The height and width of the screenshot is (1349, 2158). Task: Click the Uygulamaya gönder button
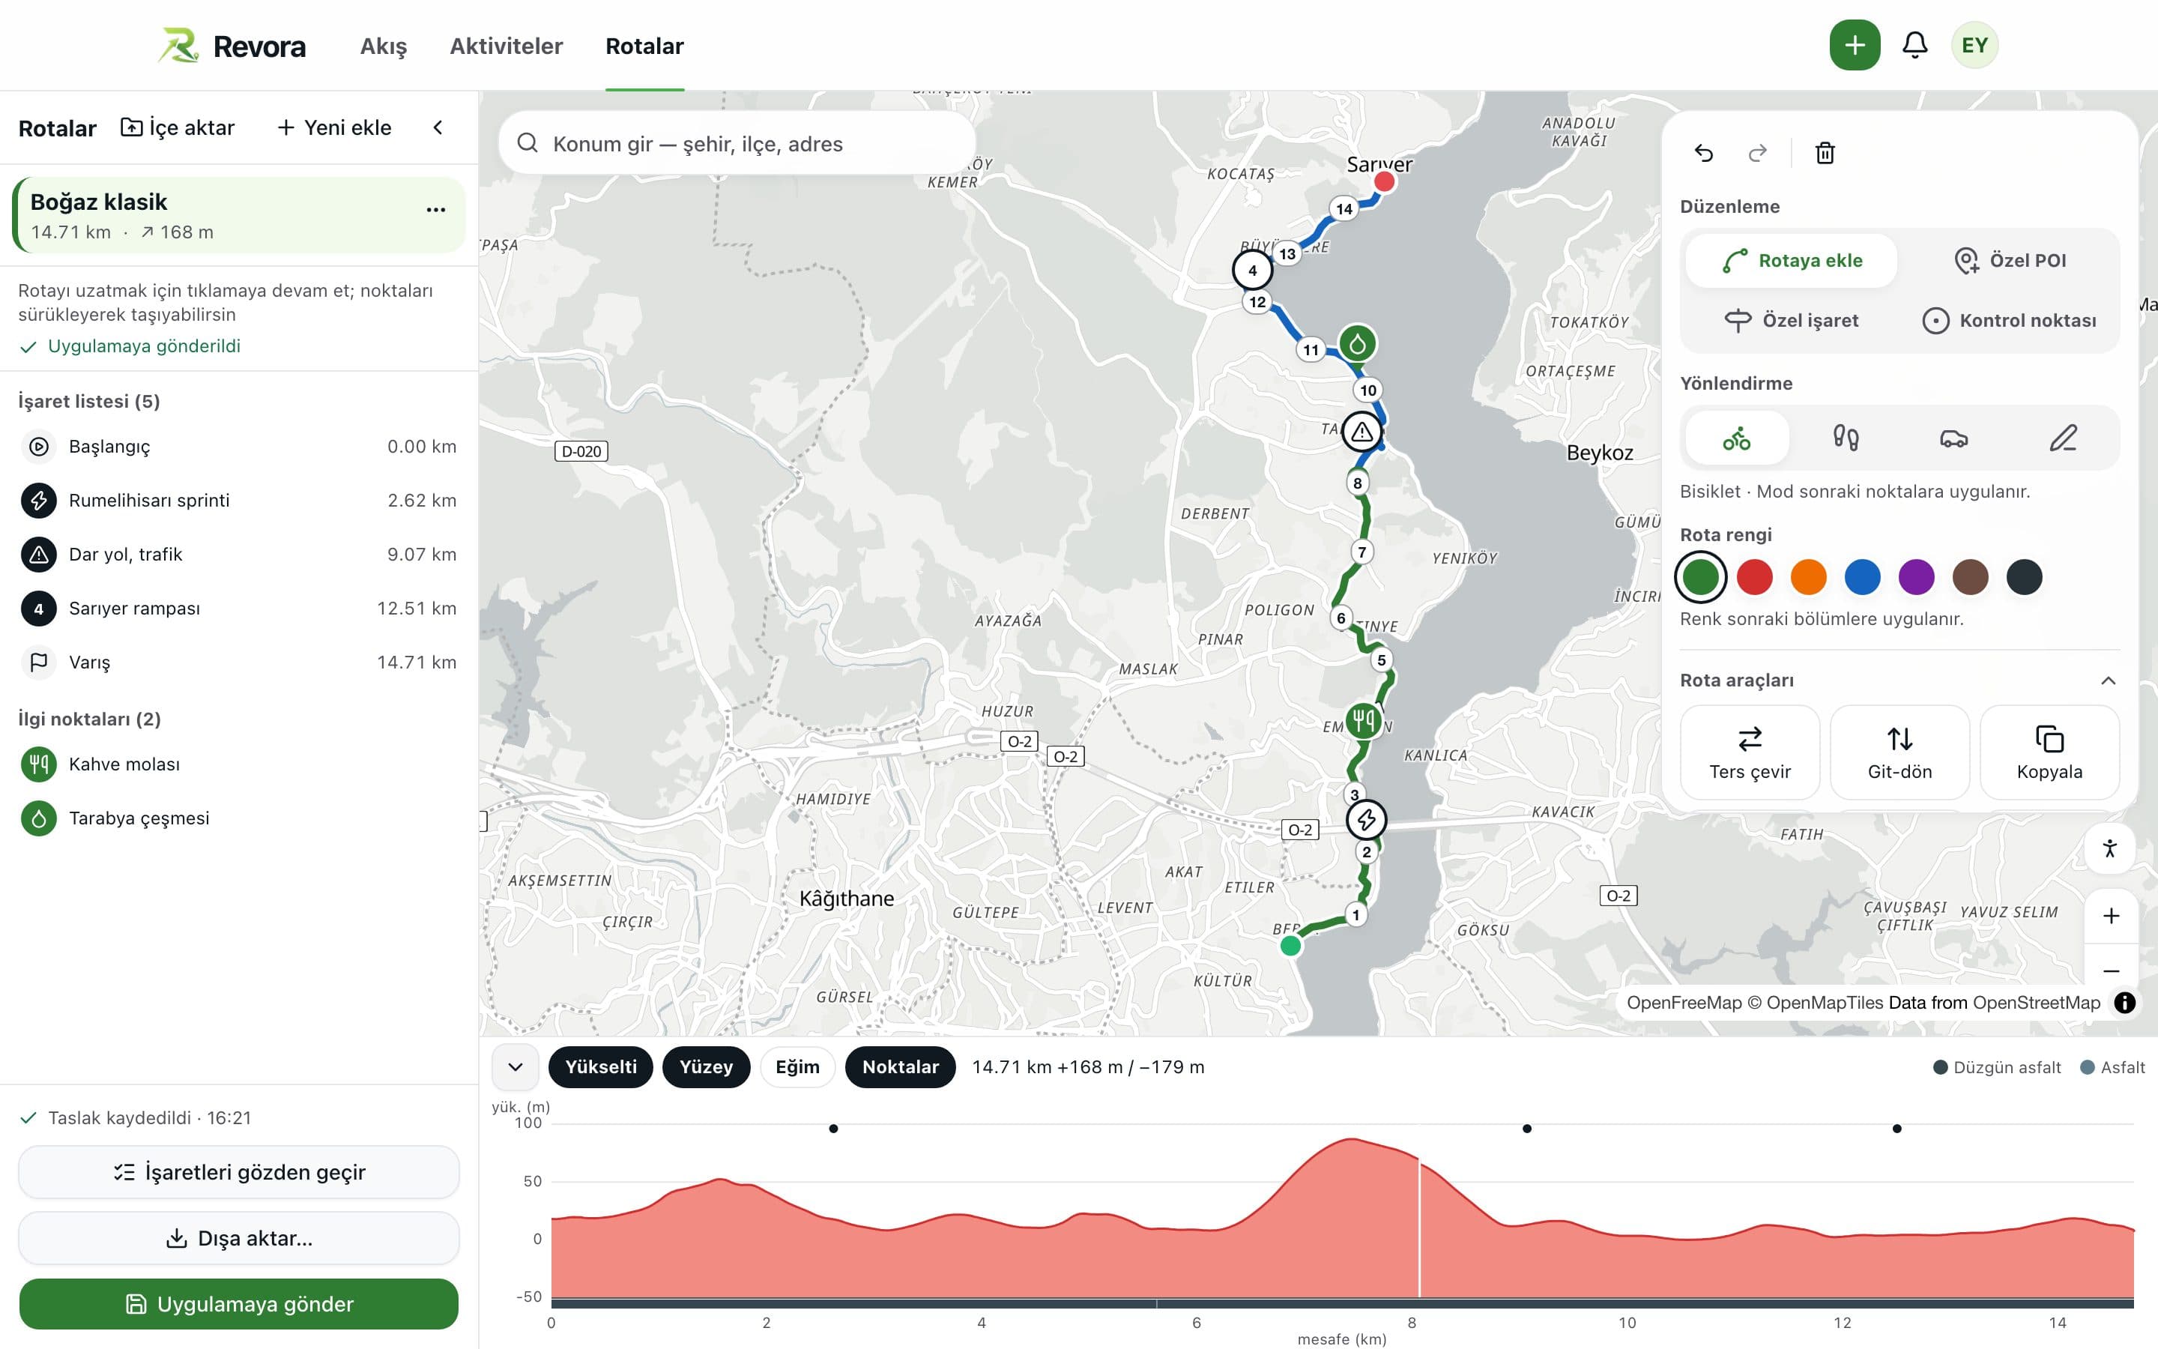[239, 1303]
